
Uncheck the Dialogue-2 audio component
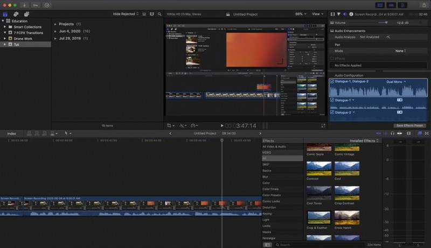(332, 112)
